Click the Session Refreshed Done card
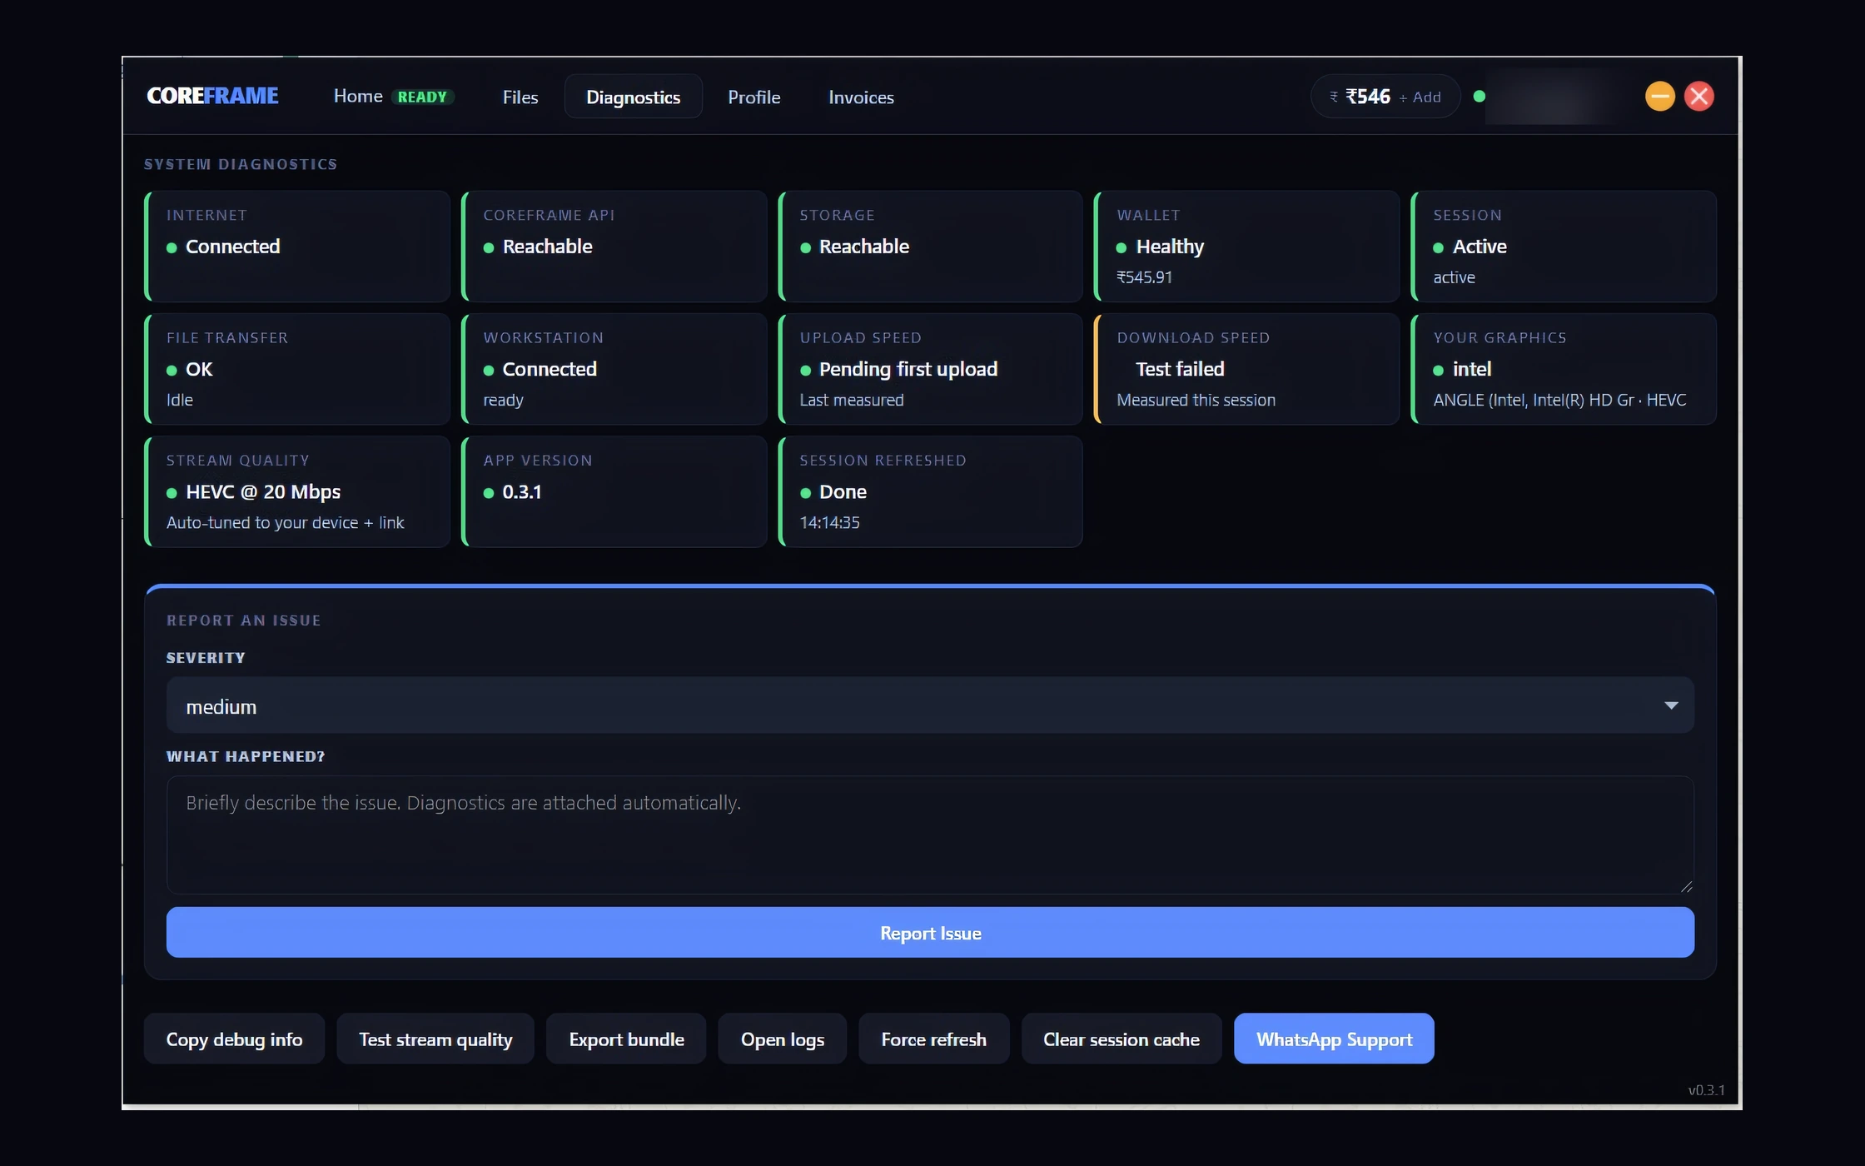This screenshot has width=1865, height=1166. 930,491
